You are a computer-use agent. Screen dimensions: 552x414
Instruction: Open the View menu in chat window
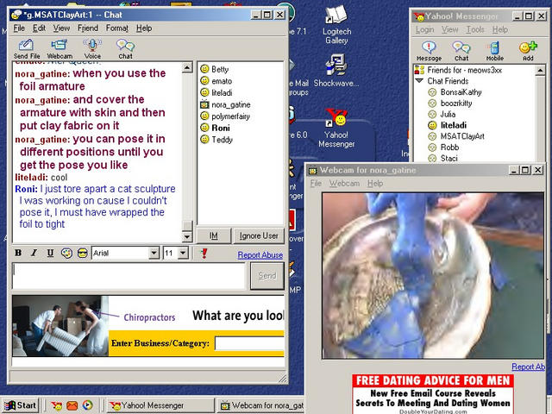[61, 28]
